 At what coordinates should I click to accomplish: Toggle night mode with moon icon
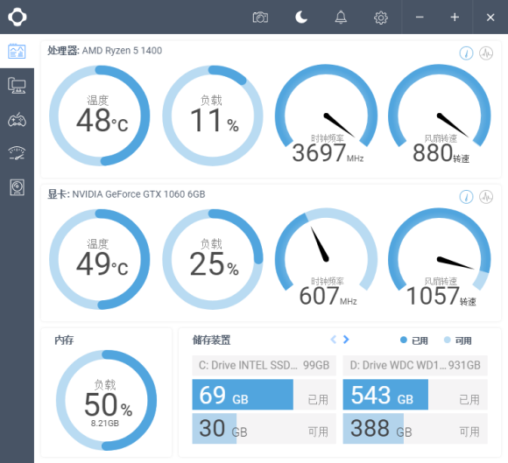coord(301,18)
